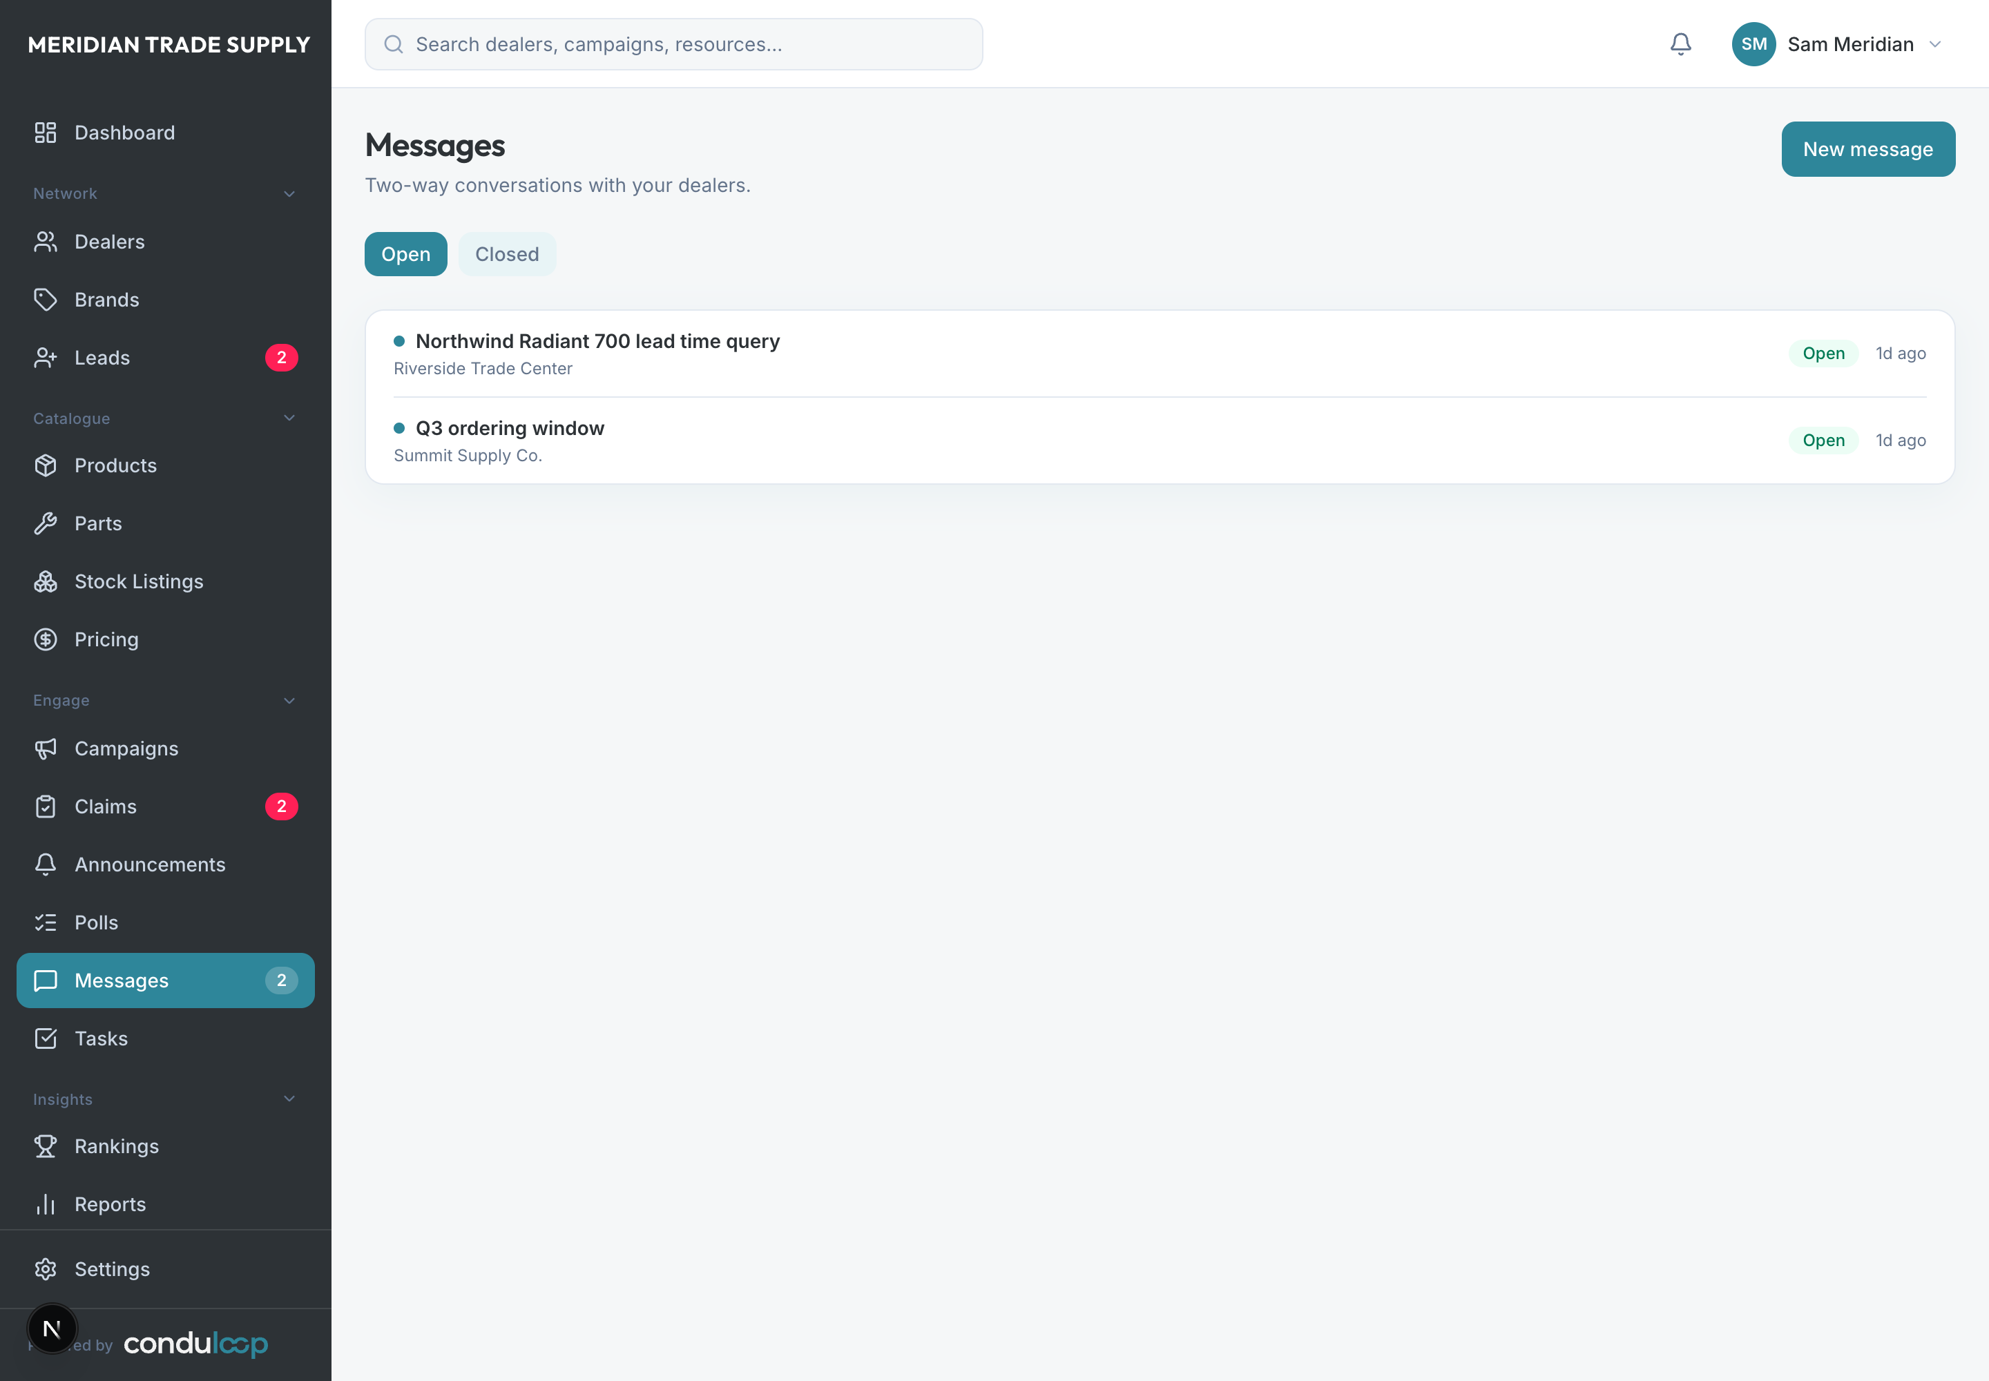The height and width of the screenshot is (1381, 1989).
Task: Open the Settings gear icon
Action: coord(45,1269)
